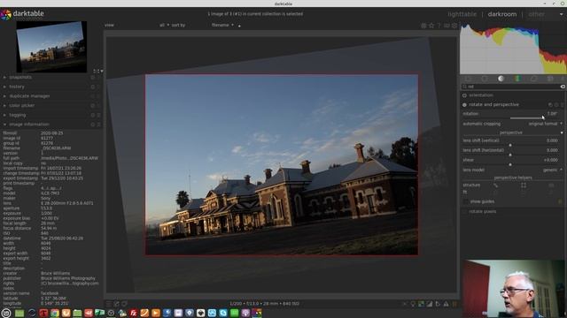This screenshot has height=318, width=567.
Task: Expand the history panel
Action: [x=4, y=87]
